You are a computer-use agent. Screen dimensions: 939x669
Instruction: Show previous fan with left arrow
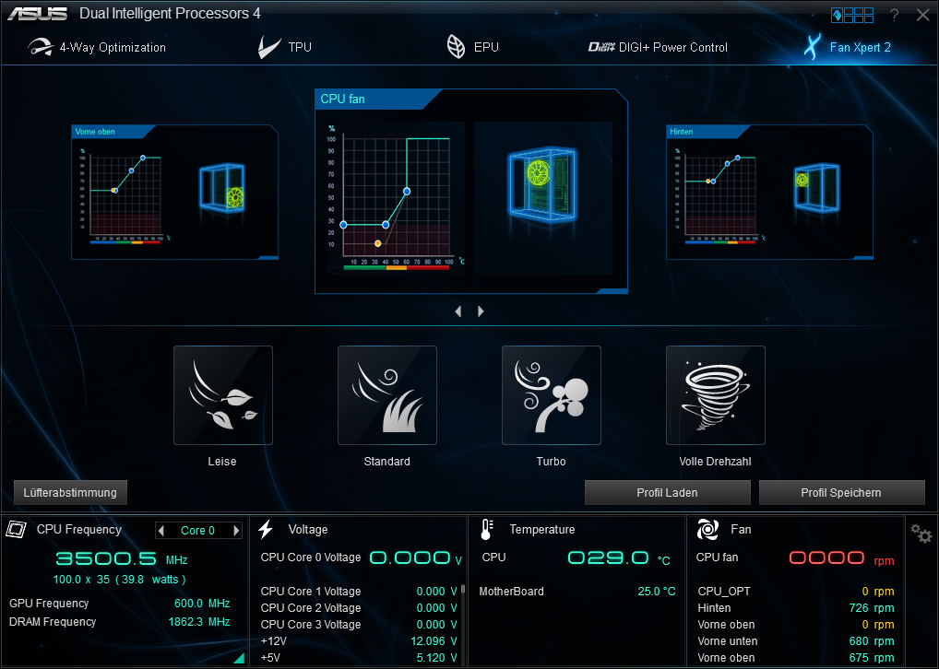pyautogui.click(x=458, y=311)
